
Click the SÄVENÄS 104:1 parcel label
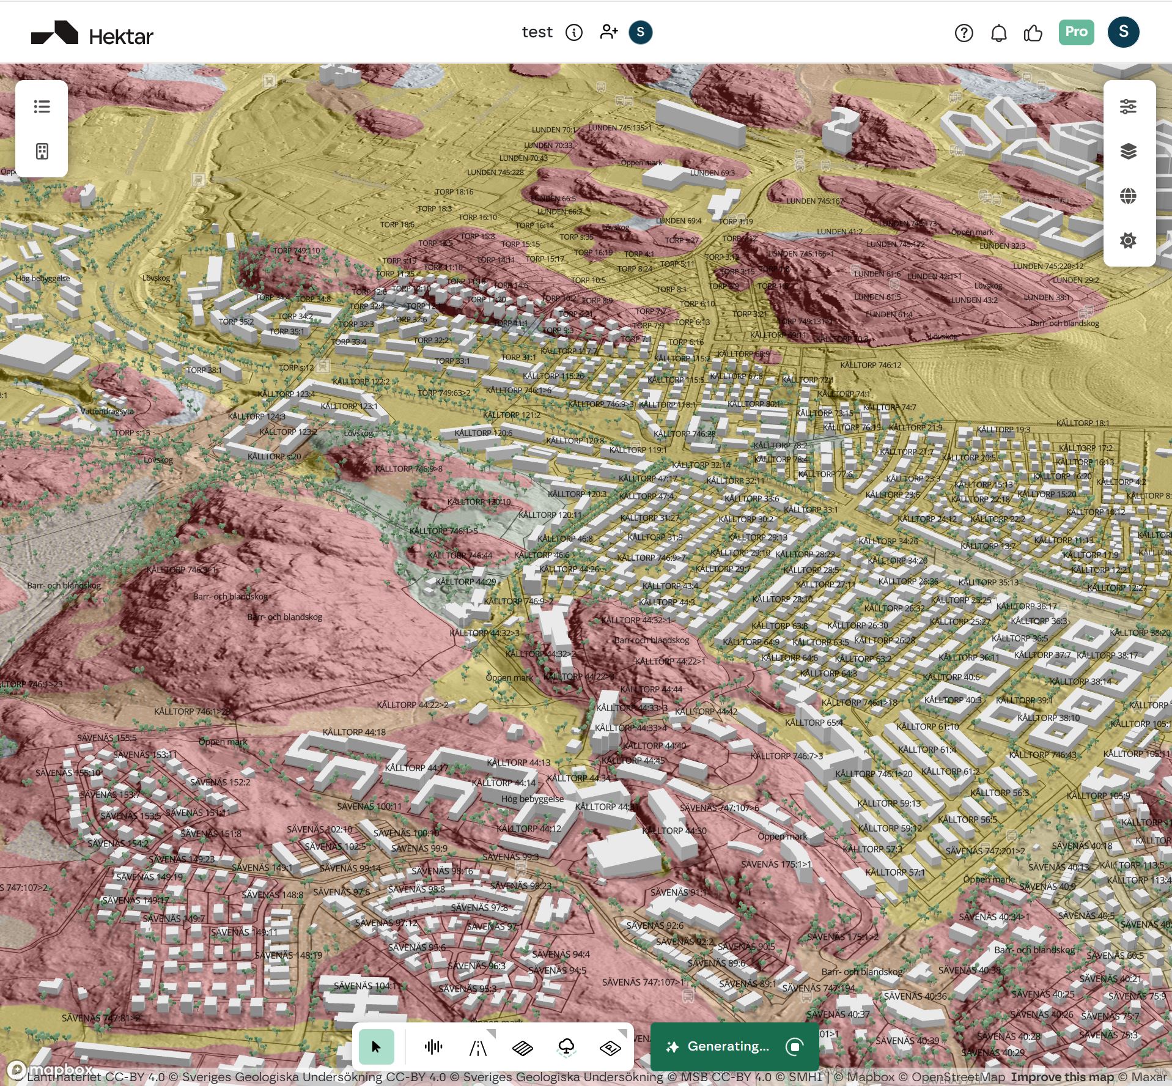366,986
